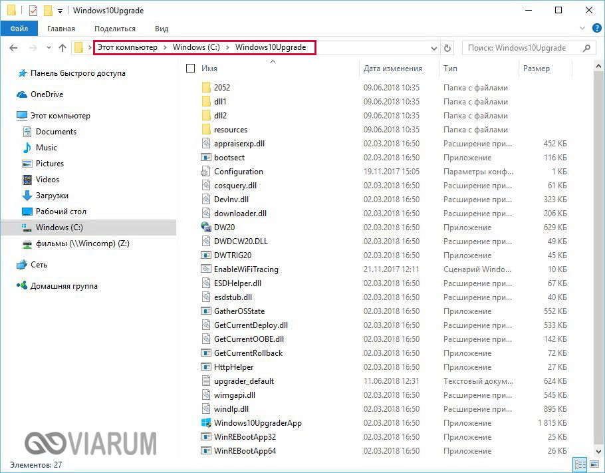Select the dll2 folder icon
Screen dimensions: 605x473
click(x=206, y=115)
